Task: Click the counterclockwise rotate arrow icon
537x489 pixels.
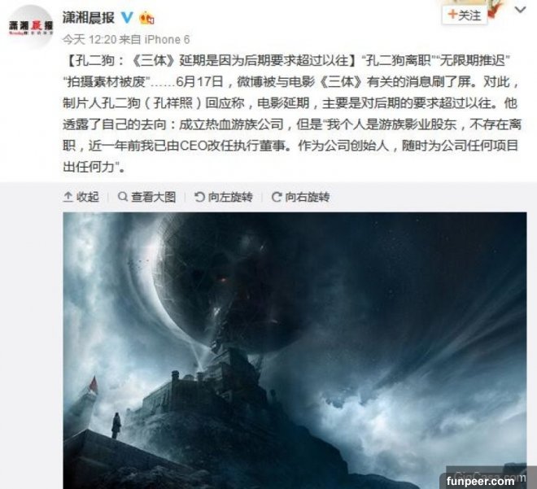Action: click(199, 197)
